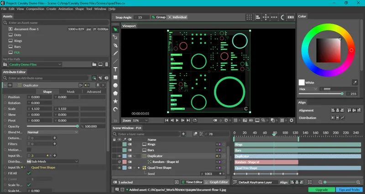Choose the Ellipse shape tool
Image resolution: width=365 pixels, height=194 pixels.
click(x=115, y=85)
